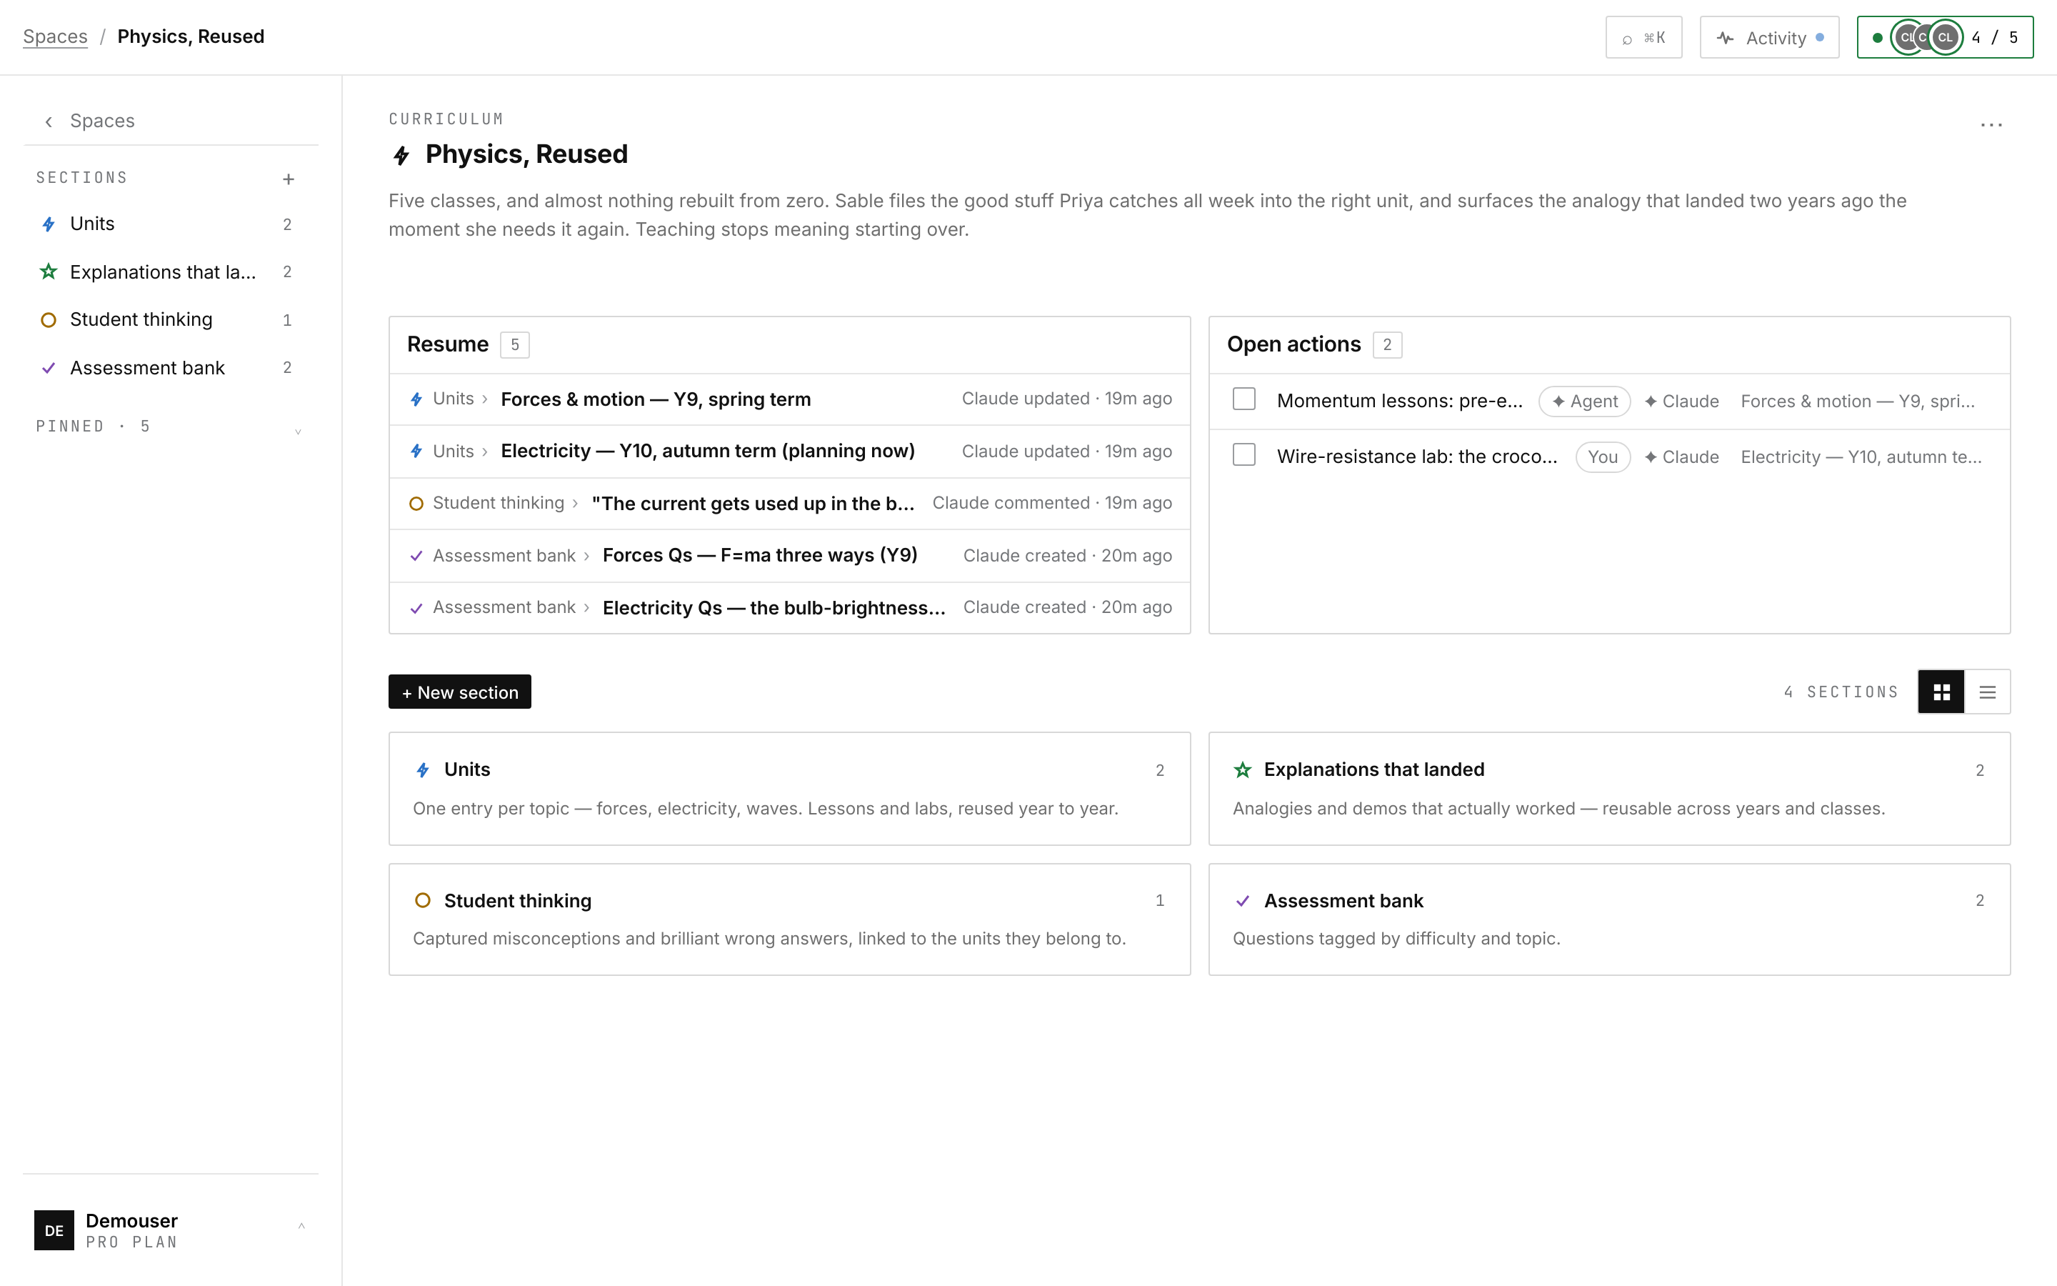This screenshot has height=1286, width=2057.
Task: Click Assessment bank breadcrumb in Forces Qs row
Action: click(x=504, y=557)
